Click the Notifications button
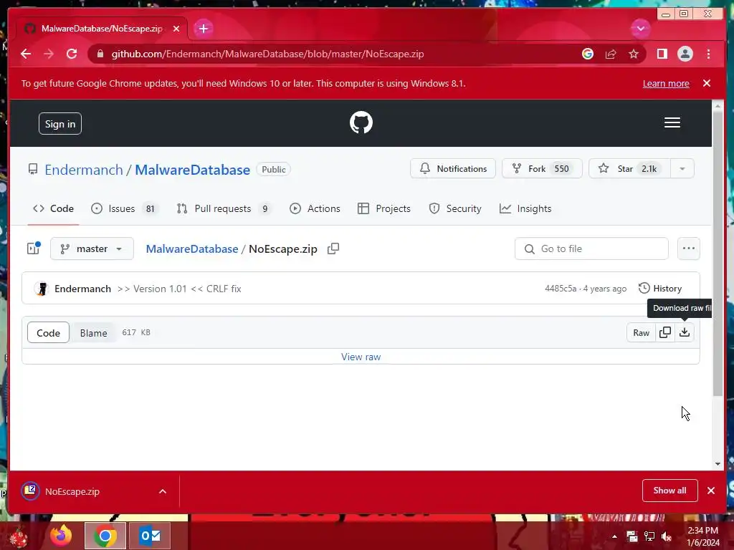 [453, 168]
